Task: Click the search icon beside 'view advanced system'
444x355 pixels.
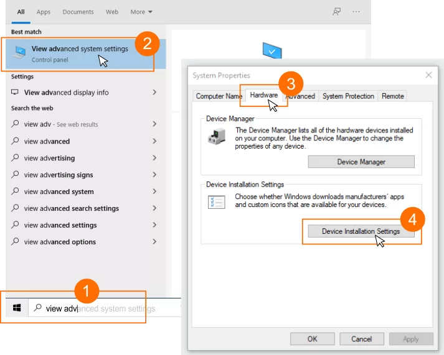Action: click(x=15, y=191)
